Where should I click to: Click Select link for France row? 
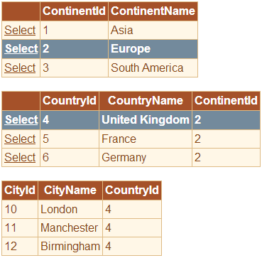coord(20,139)
